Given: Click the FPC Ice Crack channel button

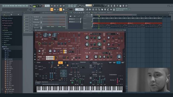Looking at the screenshot, I should coord(36,22).
